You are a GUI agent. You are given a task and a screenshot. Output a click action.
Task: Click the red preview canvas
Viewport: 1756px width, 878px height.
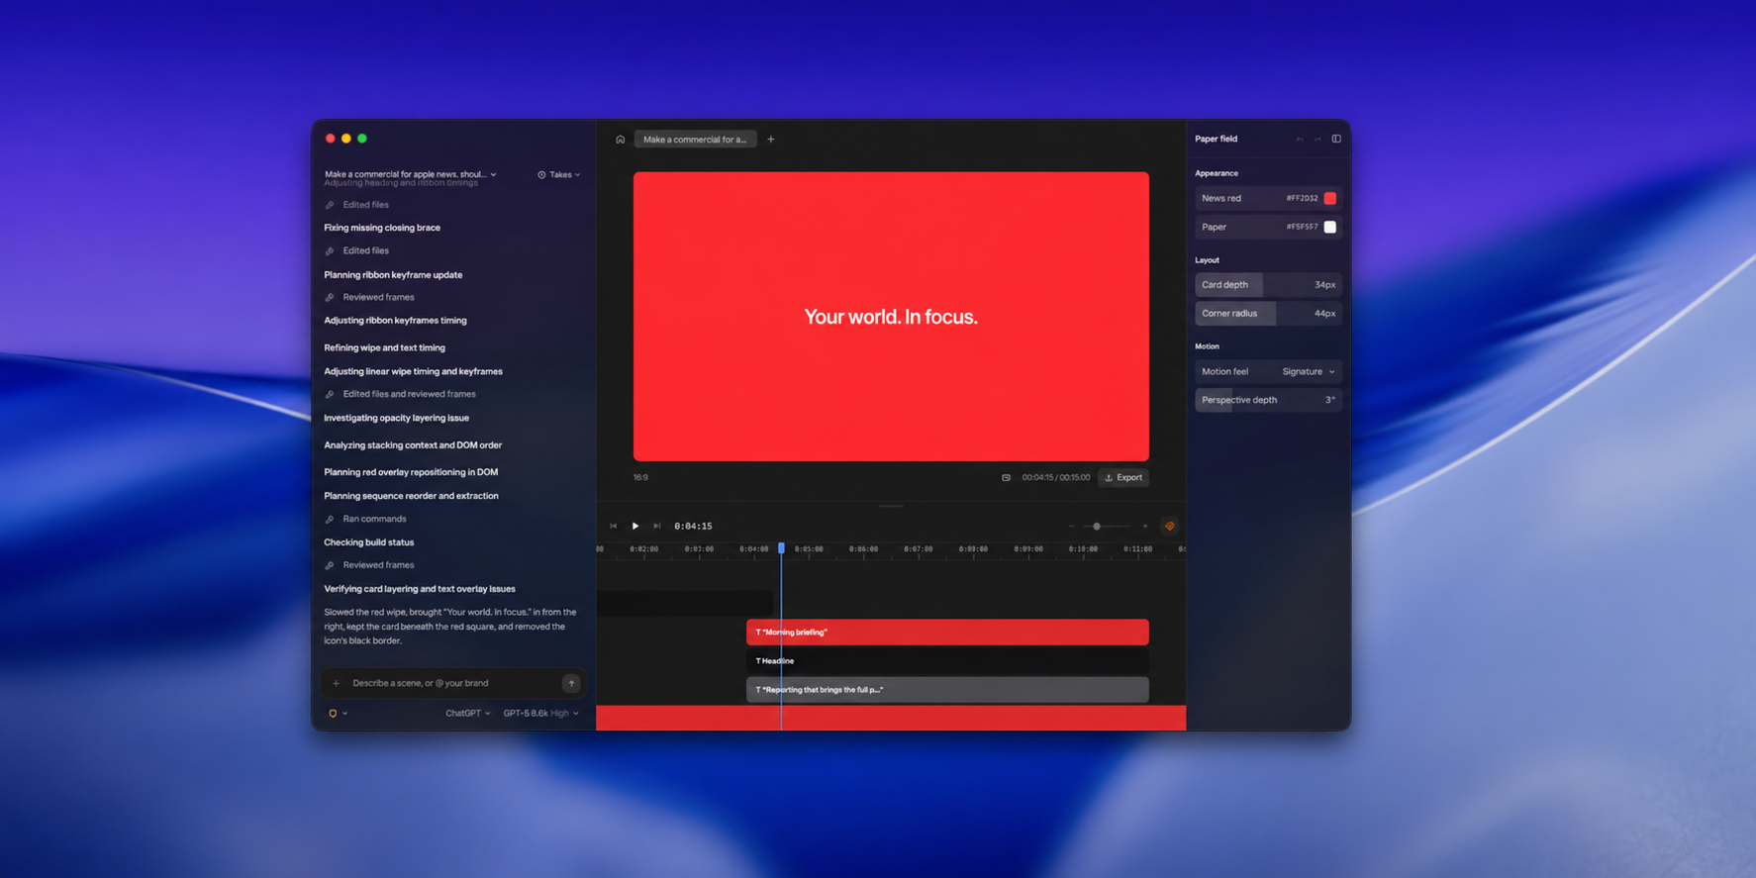tap(891, 317)
